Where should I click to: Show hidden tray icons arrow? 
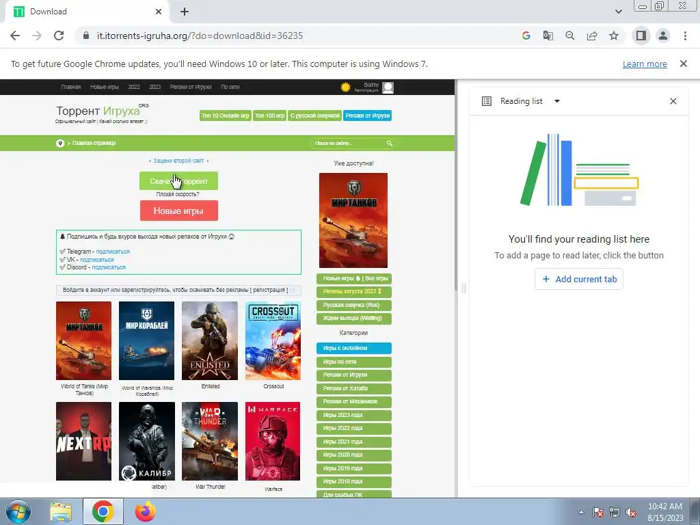tap(581, 513)
